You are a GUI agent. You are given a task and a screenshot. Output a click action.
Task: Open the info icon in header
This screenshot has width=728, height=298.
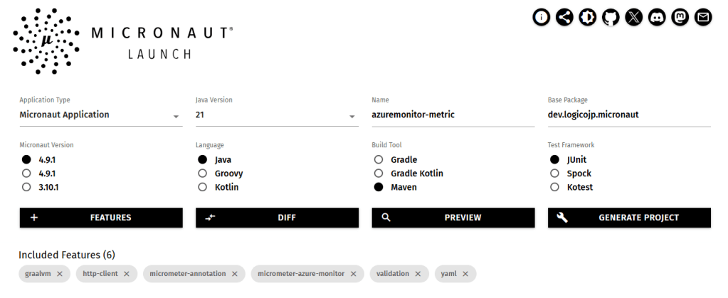tap(542, 17)
